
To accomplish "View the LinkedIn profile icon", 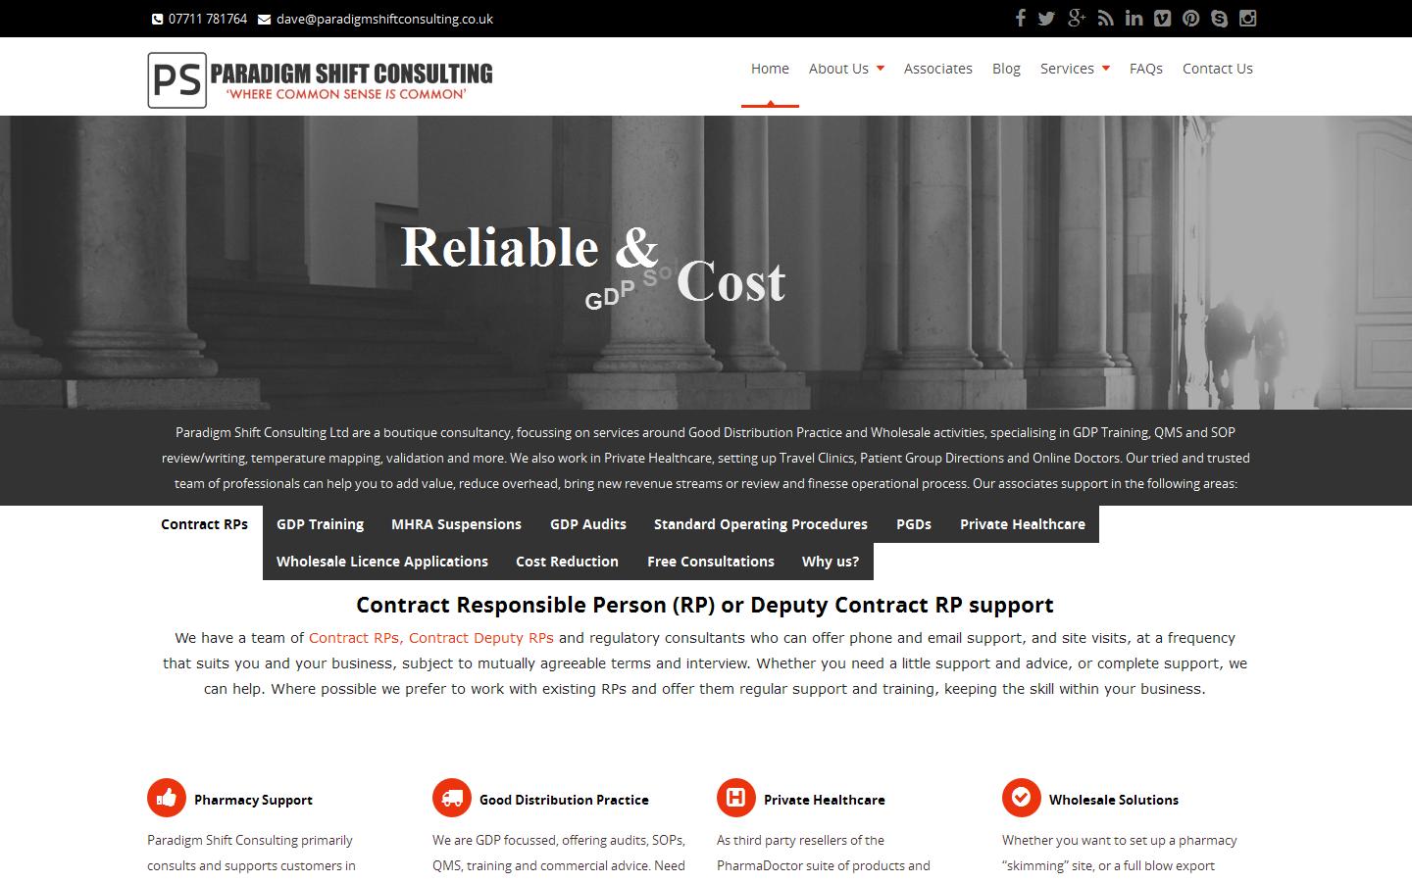I will point(1134,18).
